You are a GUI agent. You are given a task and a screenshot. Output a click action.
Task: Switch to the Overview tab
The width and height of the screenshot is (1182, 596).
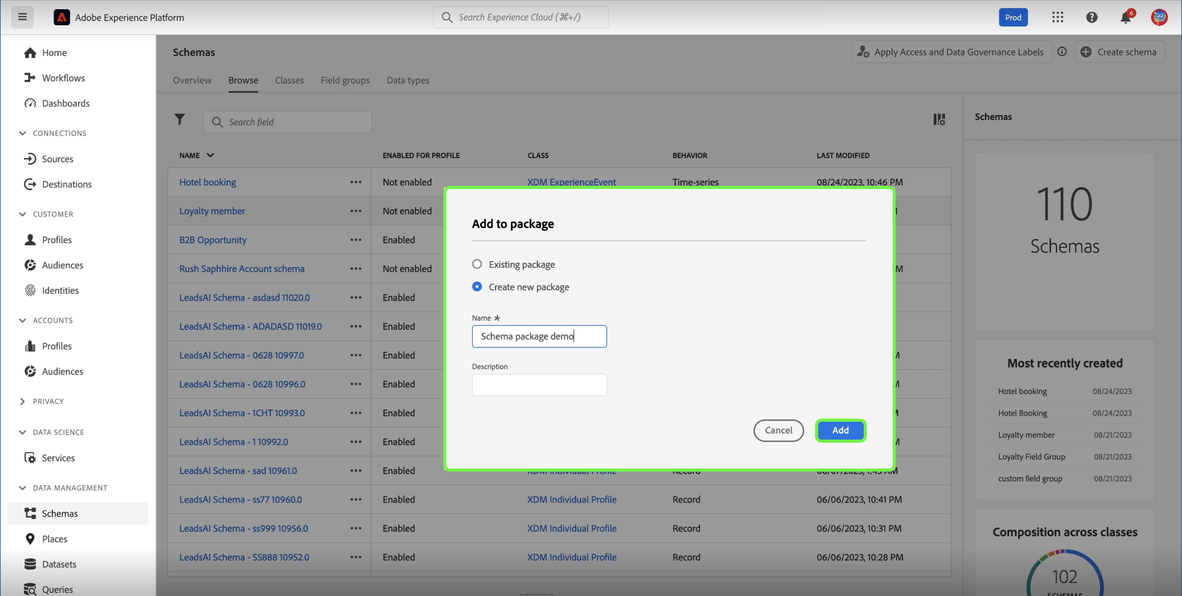pos(192,80)
